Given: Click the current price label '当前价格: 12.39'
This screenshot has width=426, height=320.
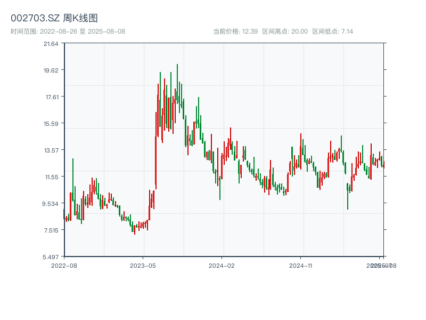Looking at the screenshot, I should (235, 31).
